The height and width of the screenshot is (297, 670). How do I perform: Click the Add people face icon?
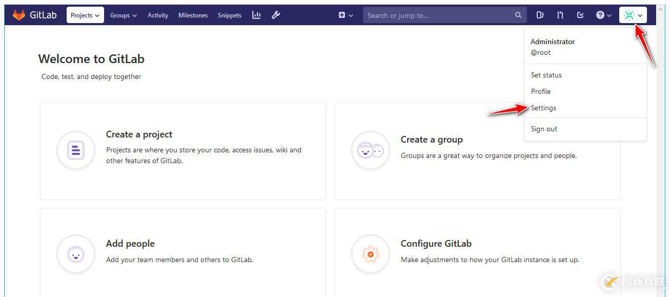tap(76, 254)
